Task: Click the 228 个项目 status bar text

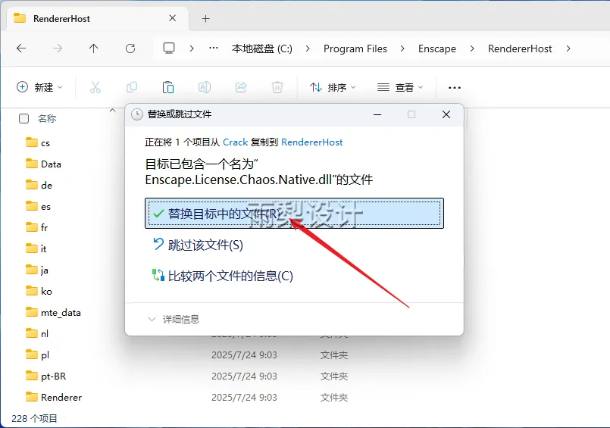Action: click(34, 418)
